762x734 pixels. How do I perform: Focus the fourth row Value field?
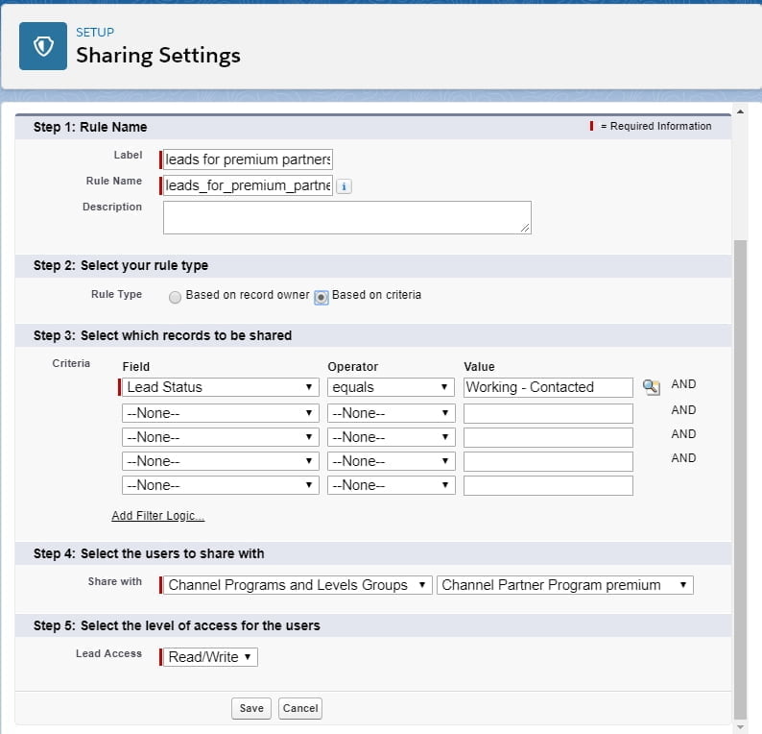(548, 461)
